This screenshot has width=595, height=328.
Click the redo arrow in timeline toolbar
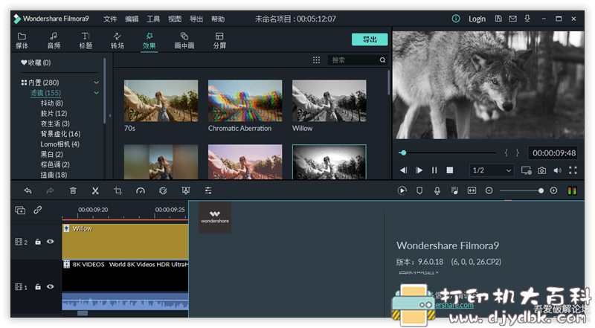[x=50, y=190]
